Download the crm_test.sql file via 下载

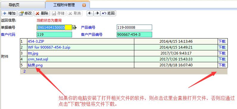(222, 59)
